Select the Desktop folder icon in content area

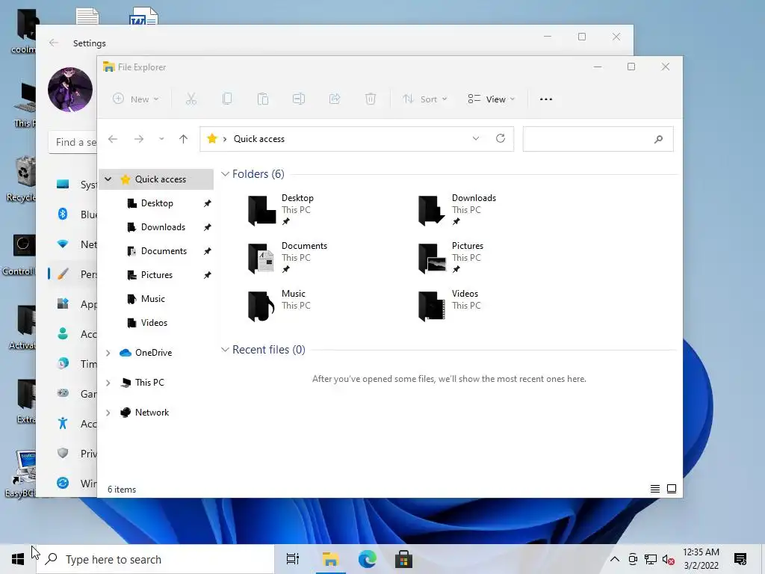pyautogui.click(x=261, y=210)
